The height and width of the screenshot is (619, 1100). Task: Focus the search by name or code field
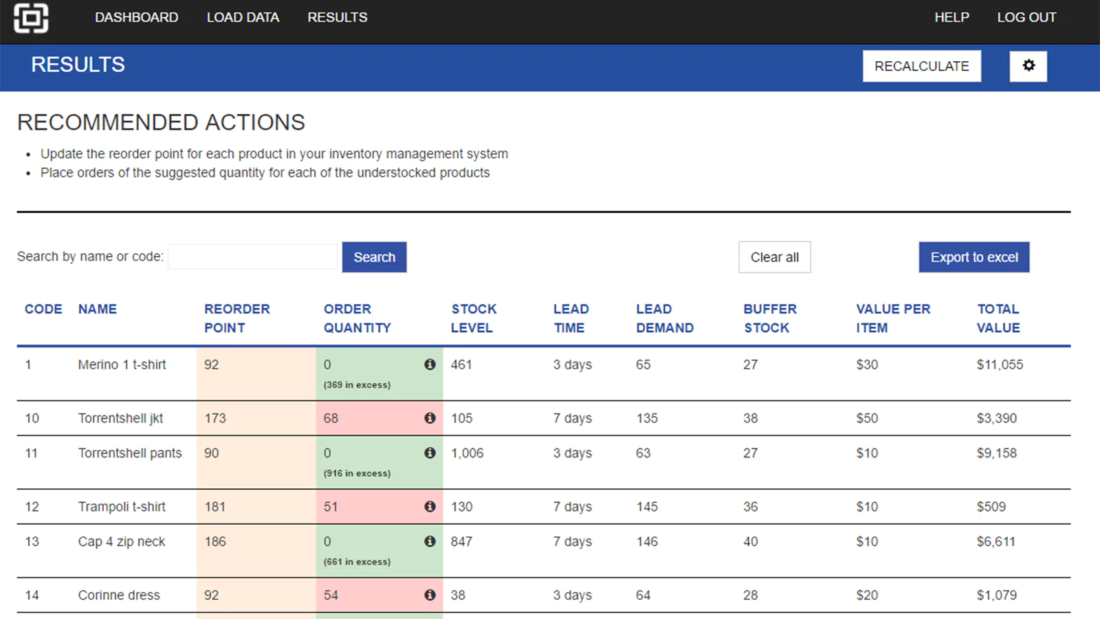pyautogui.click(x=253, y=257)
